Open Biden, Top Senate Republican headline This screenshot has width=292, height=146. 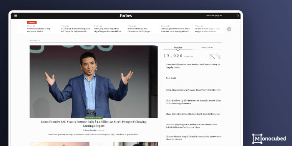pos(108,30)
